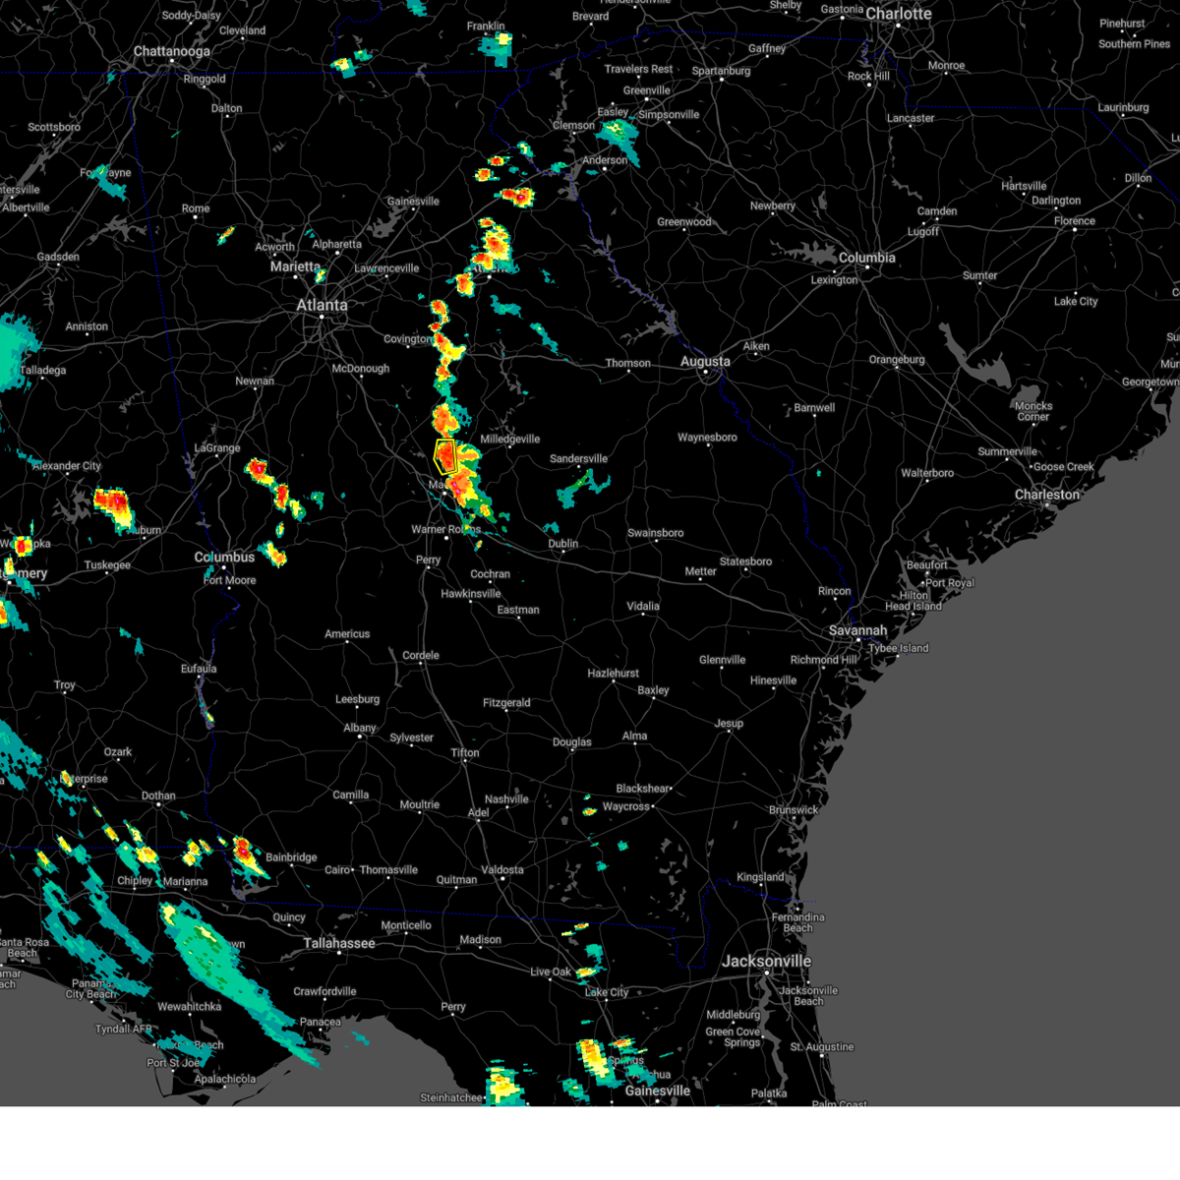The image size is (1180, 1180).
Task: Click the Chattanooga city label
Action: 172,51
